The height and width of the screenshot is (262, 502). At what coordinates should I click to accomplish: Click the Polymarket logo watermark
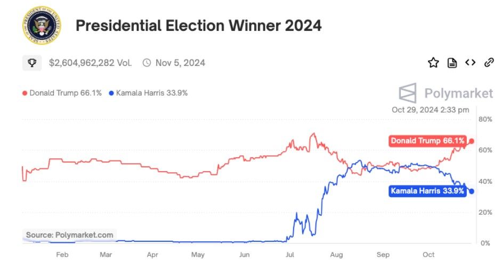(x=446, y=93)
